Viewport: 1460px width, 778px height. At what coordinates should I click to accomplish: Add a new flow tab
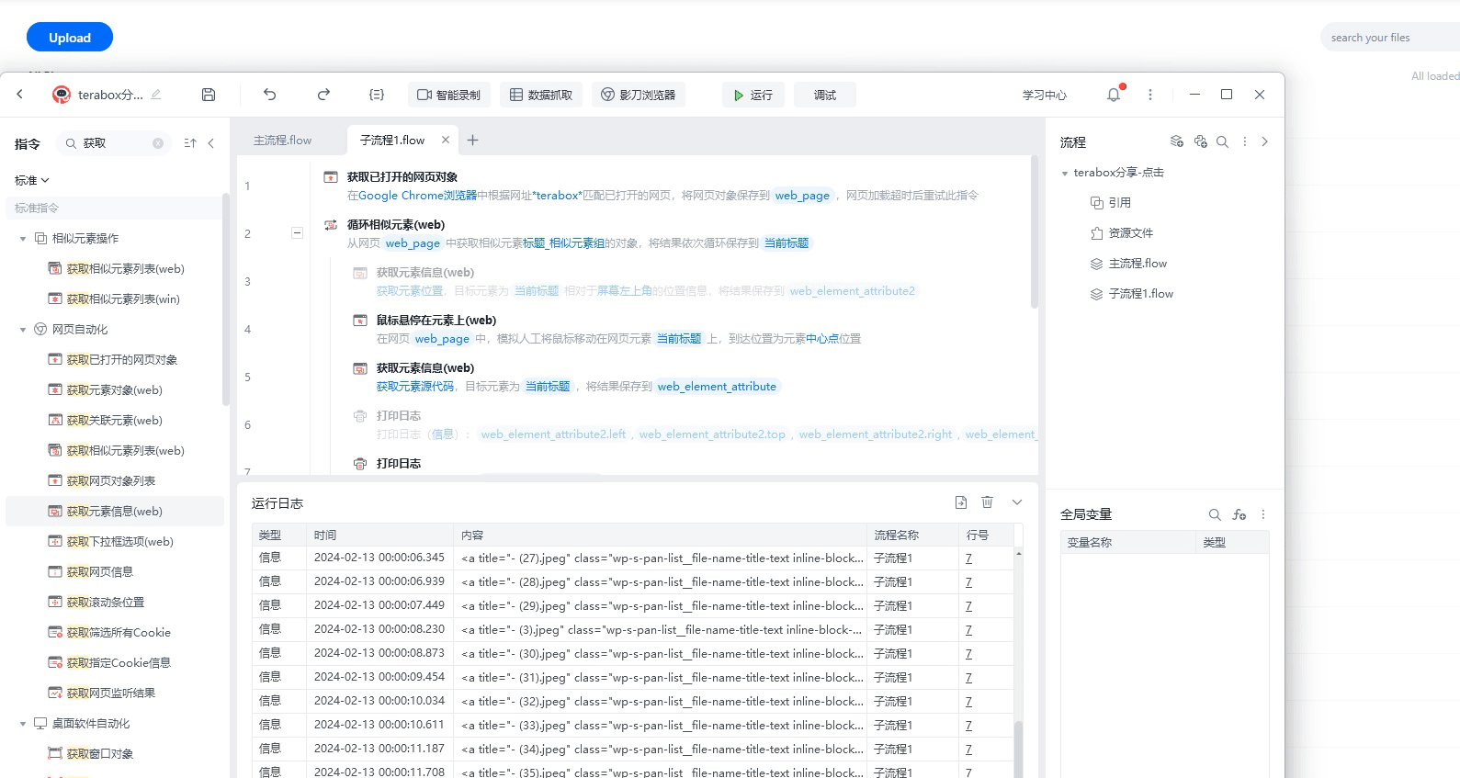(472, 141)
